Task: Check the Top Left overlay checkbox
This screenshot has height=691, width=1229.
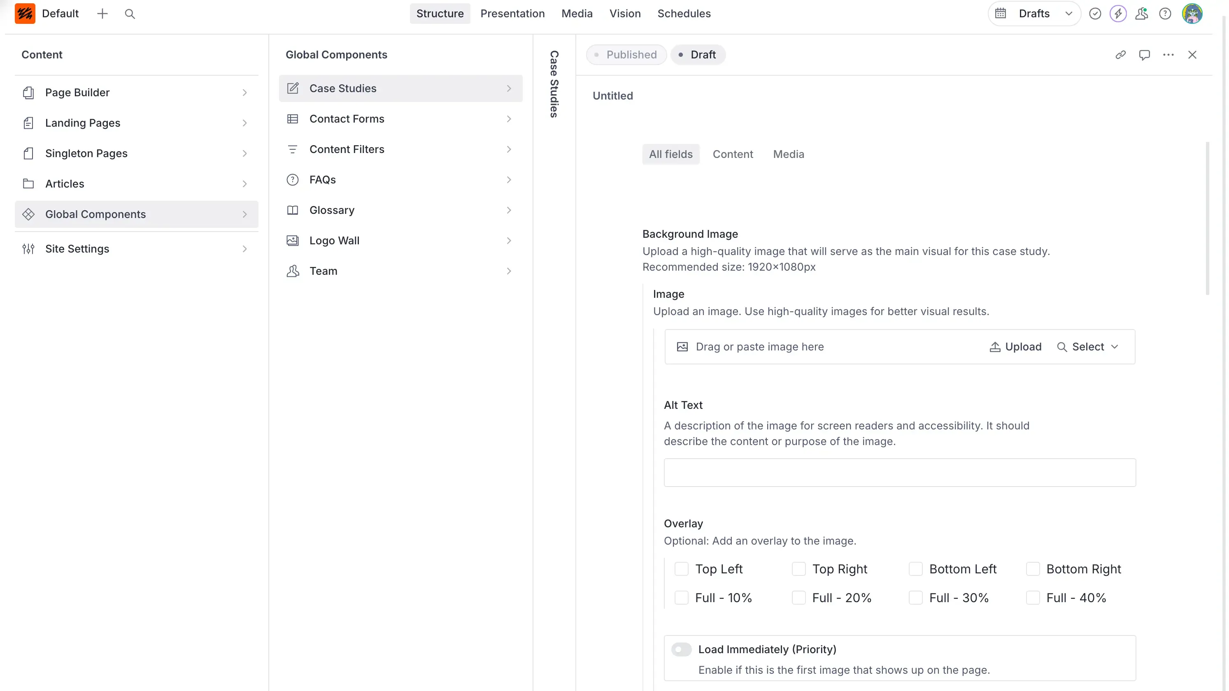Action: (681, 569)
